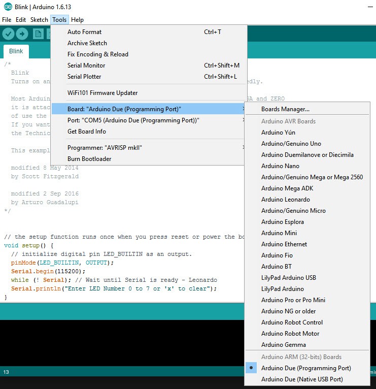The height and width of the screenshot is (389, 376).
Task: Open Boards Manager...
Action: tap(307, 109)
